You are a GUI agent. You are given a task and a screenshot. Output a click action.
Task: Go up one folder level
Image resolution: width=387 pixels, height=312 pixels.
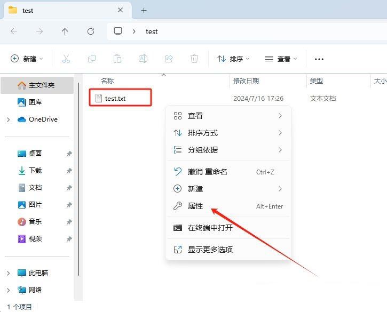(65, 31)
